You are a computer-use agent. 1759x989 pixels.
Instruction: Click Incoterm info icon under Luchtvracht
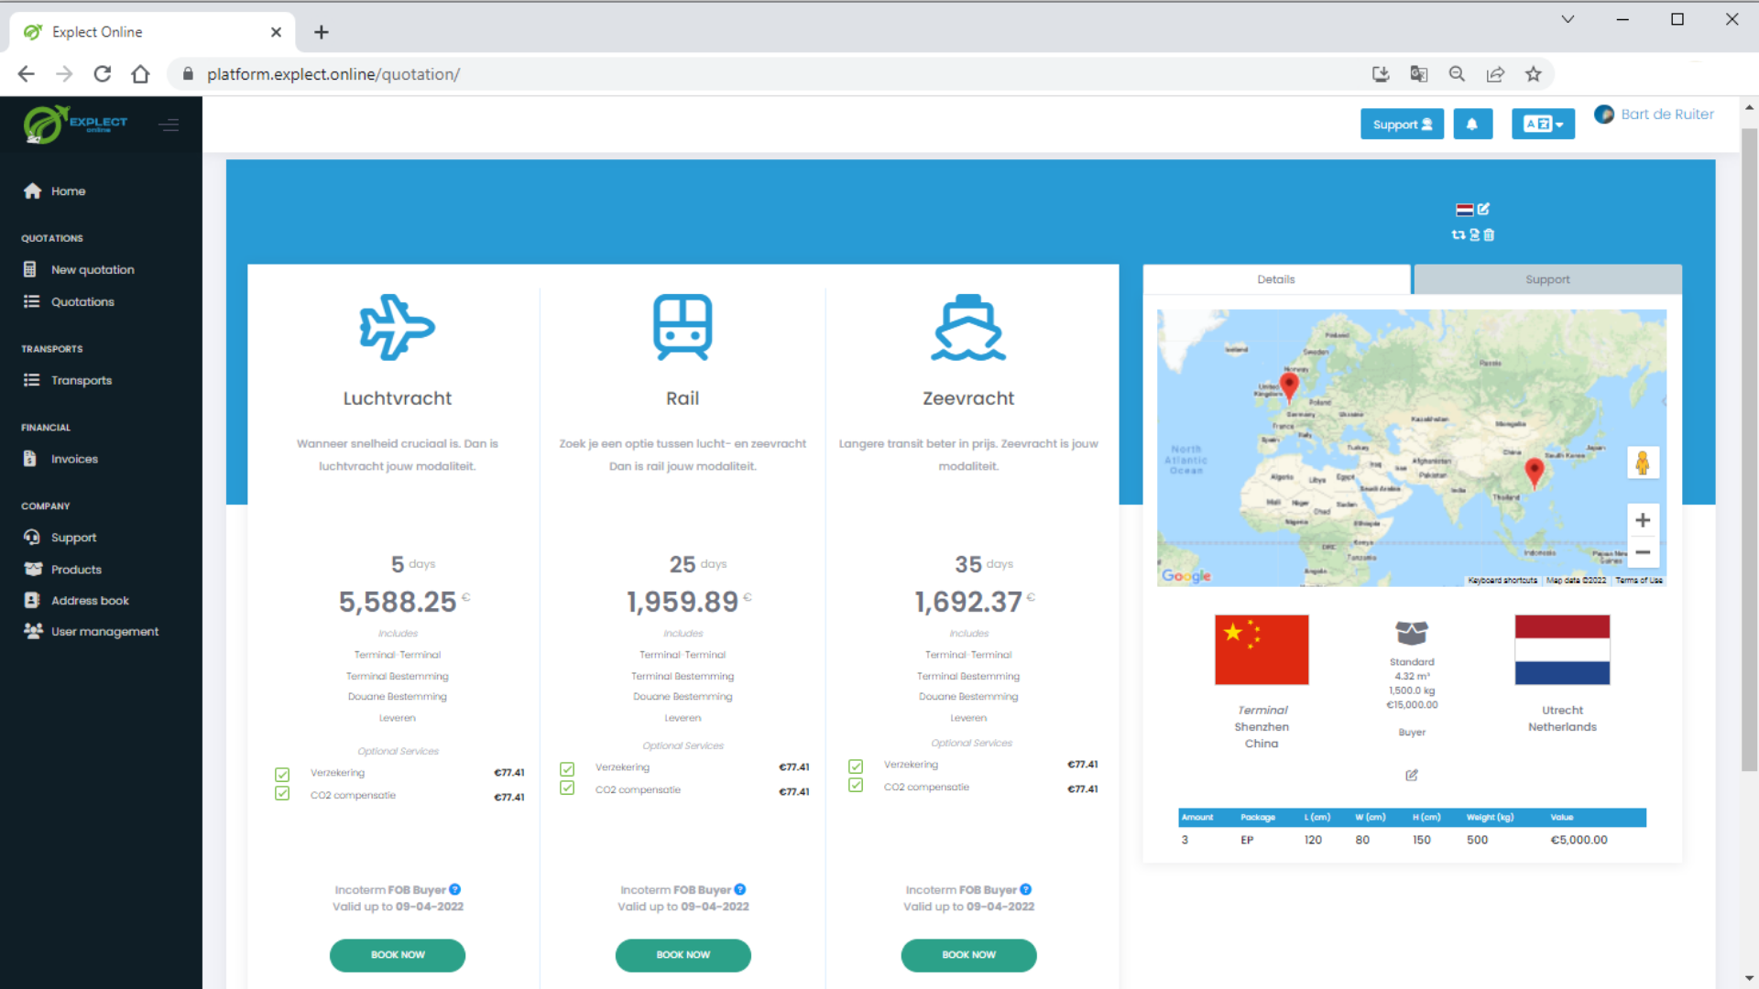click(455, 890)
